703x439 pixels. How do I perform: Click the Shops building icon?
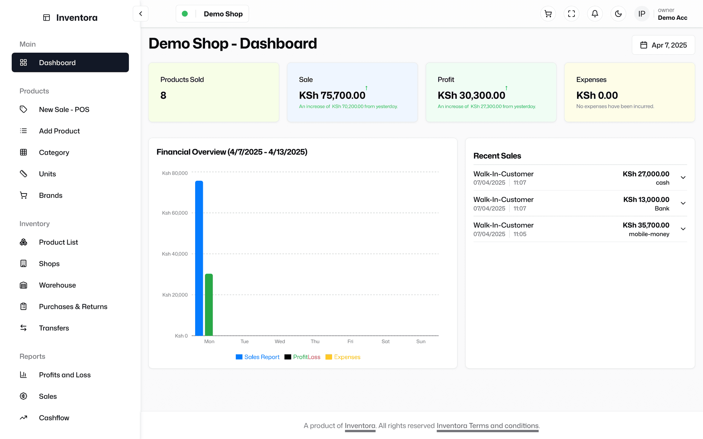pos(23,263)
